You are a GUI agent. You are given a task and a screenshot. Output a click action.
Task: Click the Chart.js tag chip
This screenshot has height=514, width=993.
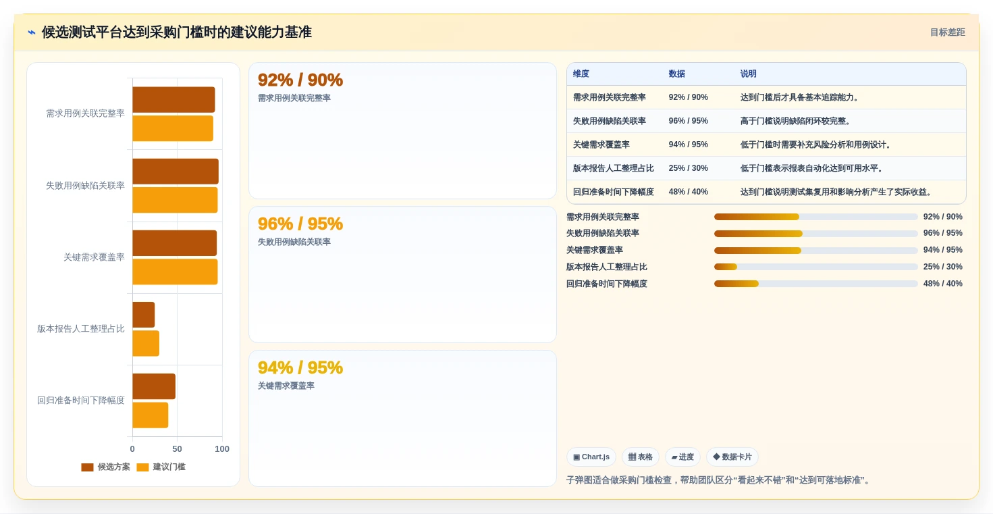point(591,457)
